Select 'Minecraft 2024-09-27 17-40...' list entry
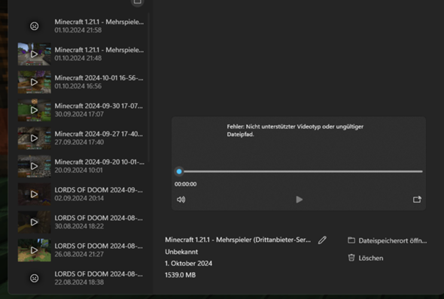Viewport: 444px width, 299px height. (x=81, y=138)
